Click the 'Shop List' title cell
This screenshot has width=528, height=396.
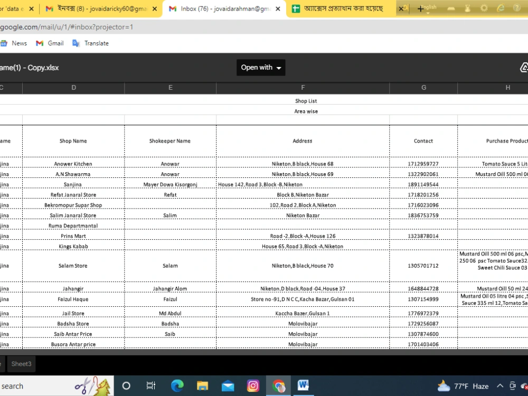pyautogui.click(x=306, y=101)
